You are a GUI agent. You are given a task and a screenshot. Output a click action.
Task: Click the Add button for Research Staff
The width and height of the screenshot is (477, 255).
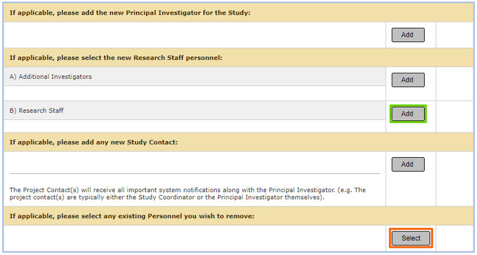pos(407,114)
